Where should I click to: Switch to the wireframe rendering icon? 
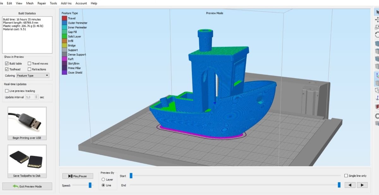click(x=377, y=90)
